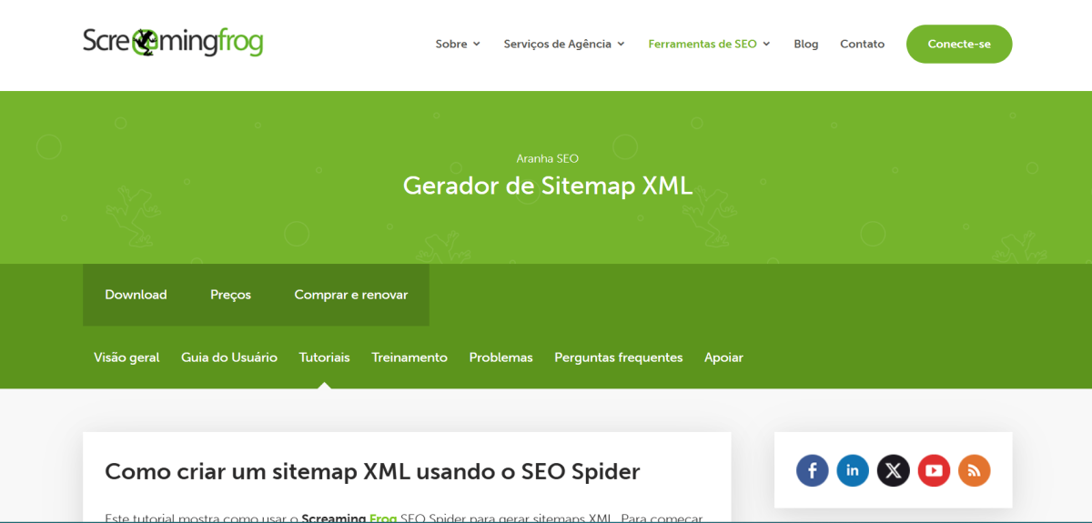Click the Aranha SEO breadcrumb text
The width and height of the screenshot is (1092, 523).
tap(548, 158)
